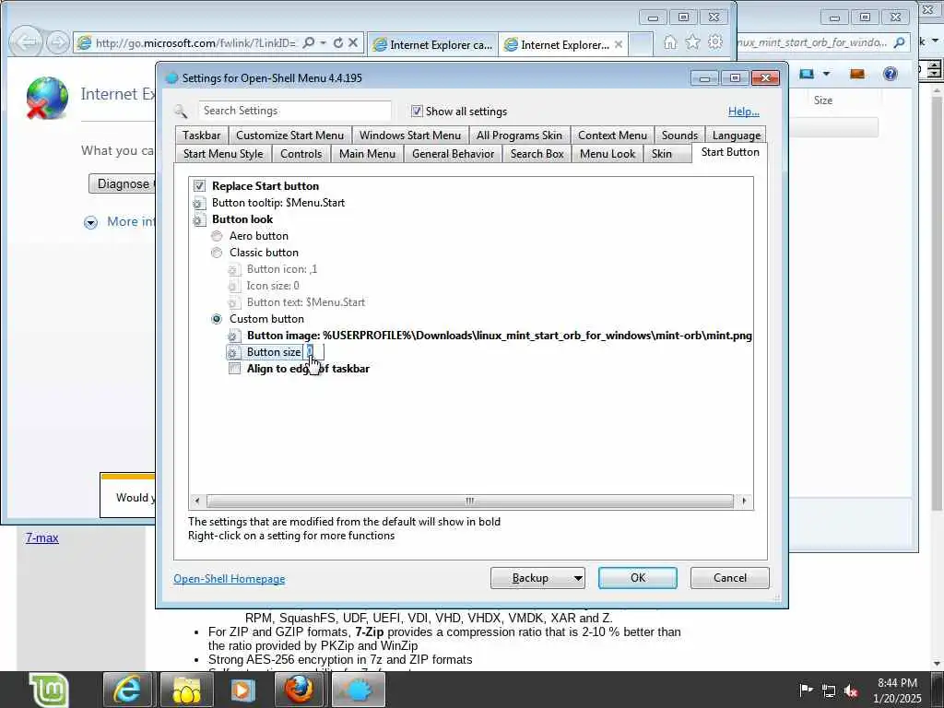944x708 pixels.
Task: Click the left scroll arrow of settings list
Action: (197, 501)
